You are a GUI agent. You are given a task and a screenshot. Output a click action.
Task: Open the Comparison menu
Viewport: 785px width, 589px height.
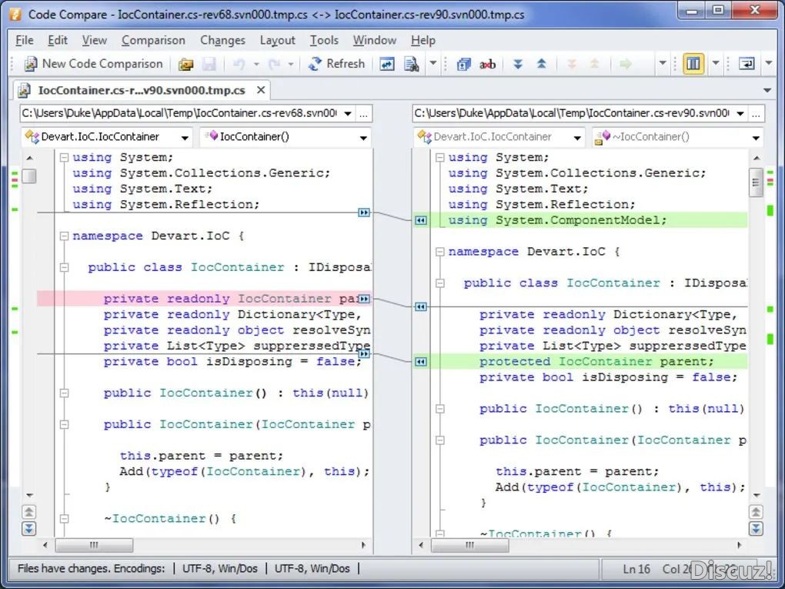153,40
